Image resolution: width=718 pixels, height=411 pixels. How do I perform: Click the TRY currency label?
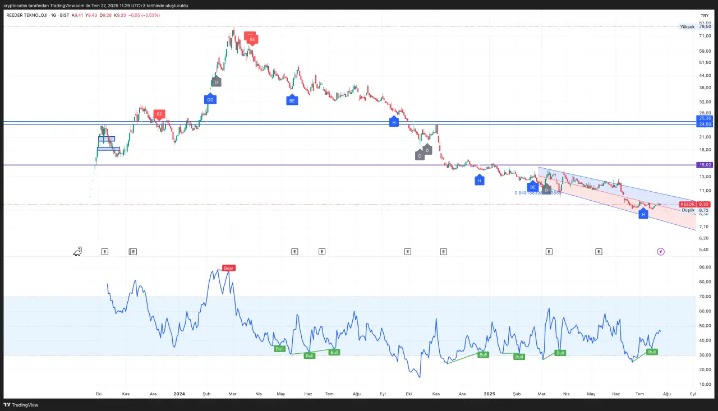click(705, 15)
